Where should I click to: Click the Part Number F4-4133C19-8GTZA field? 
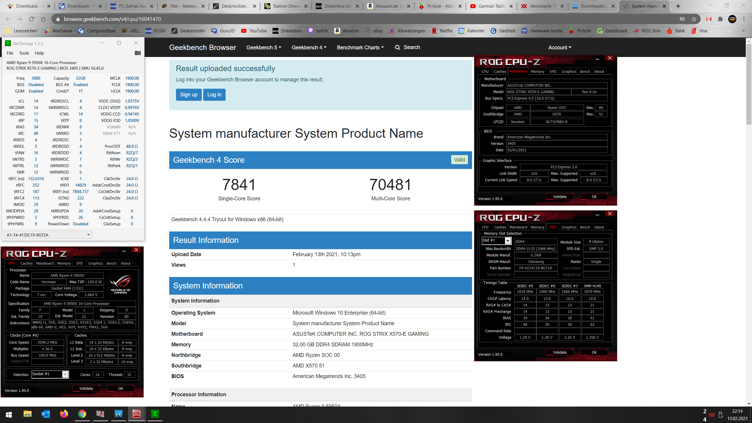[x=536, y=268]
